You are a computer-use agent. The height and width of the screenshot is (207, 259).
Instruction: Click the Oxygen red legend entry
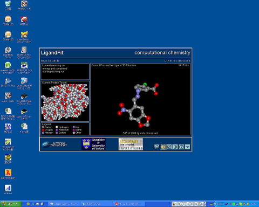(x=47, y=130)
